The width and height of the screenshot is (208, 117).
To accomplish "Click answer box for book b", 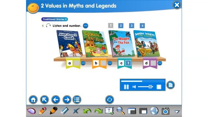I will tap(103, 63).
